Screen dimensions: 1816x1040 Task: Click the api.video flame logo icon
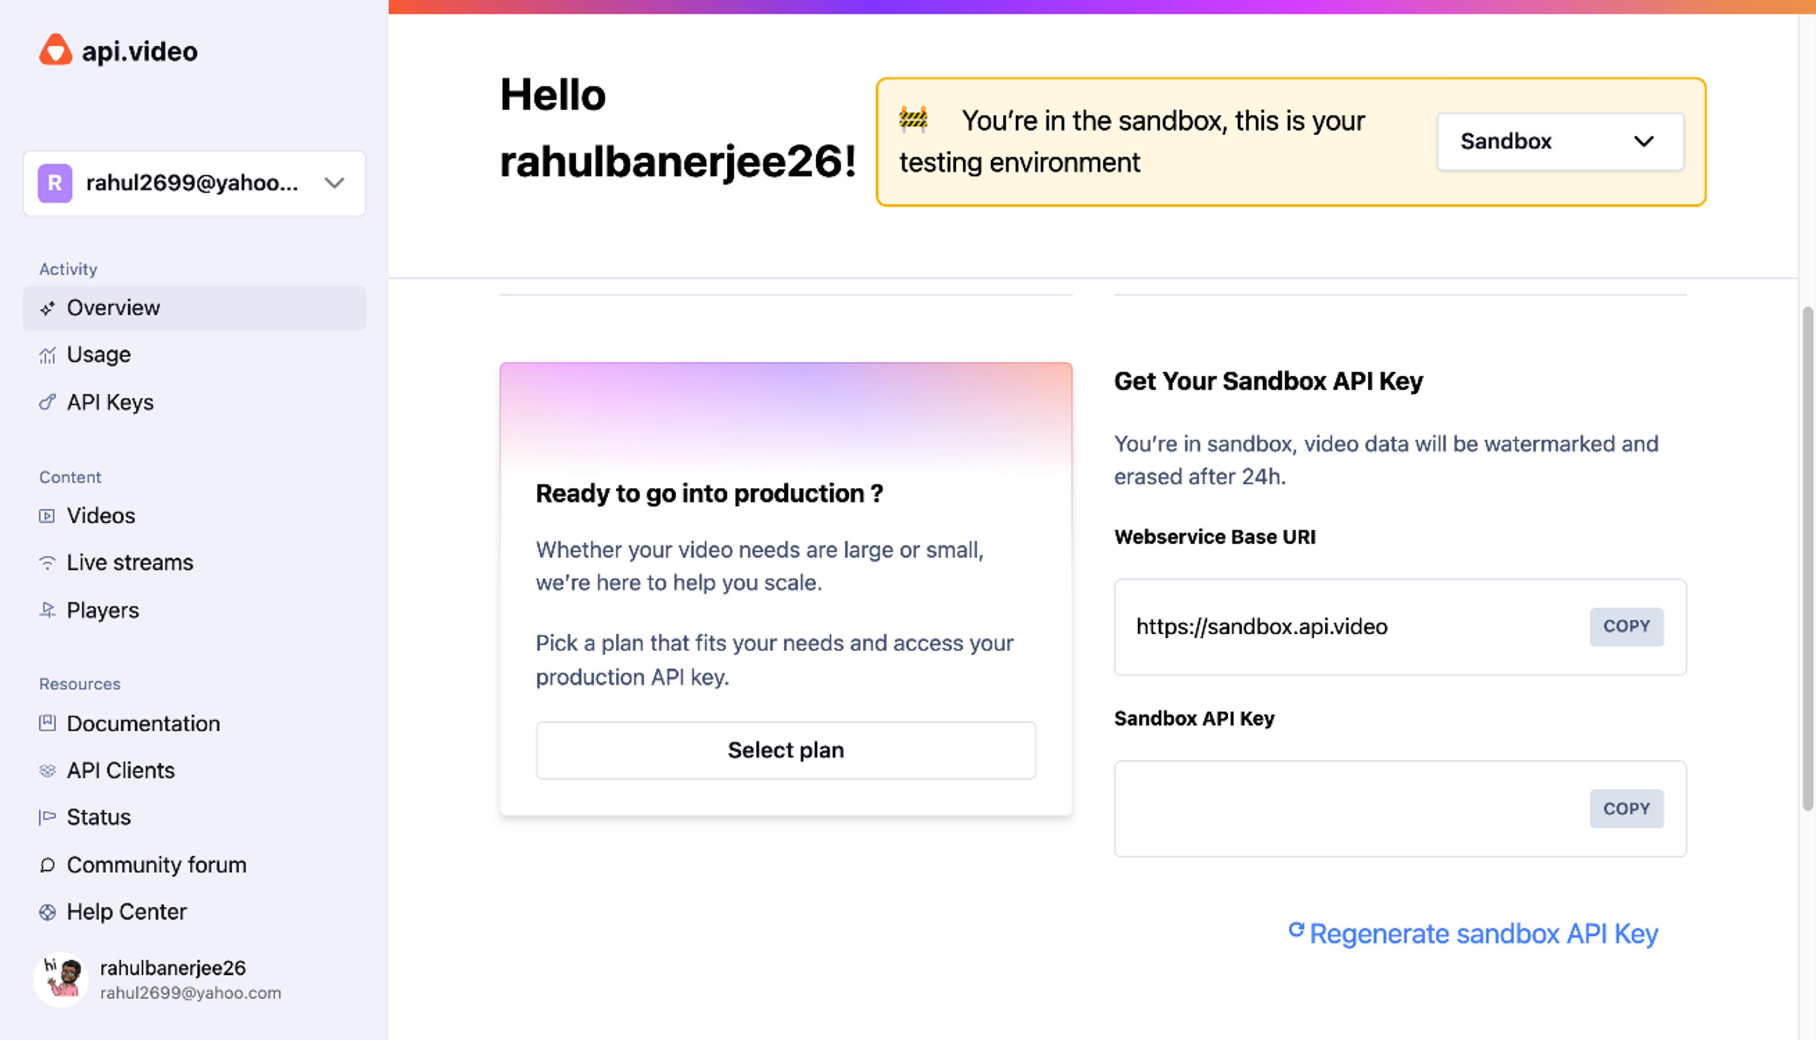(55, 50)
